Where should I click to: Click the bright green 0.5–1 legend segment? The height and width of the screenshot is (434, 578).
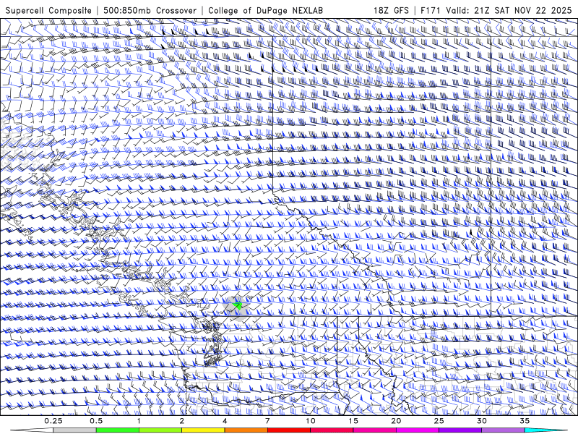(x=118, y=430)
